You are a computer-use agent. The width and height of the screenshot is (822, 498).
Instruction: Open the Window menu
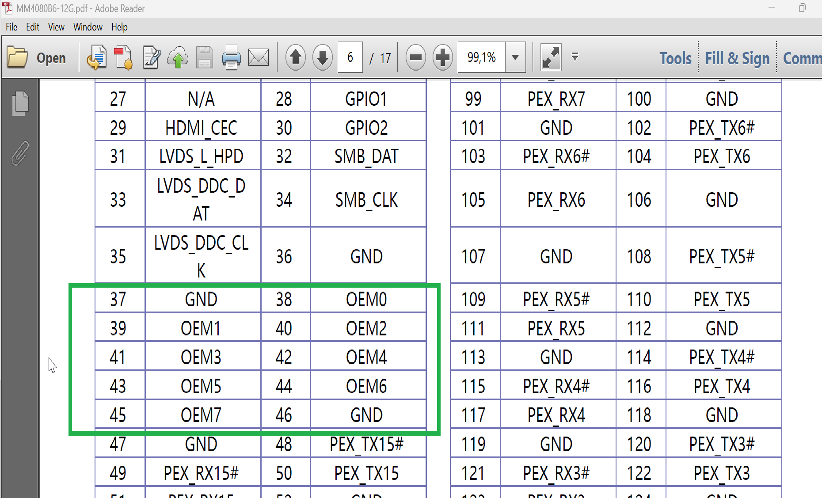[88, 27]
